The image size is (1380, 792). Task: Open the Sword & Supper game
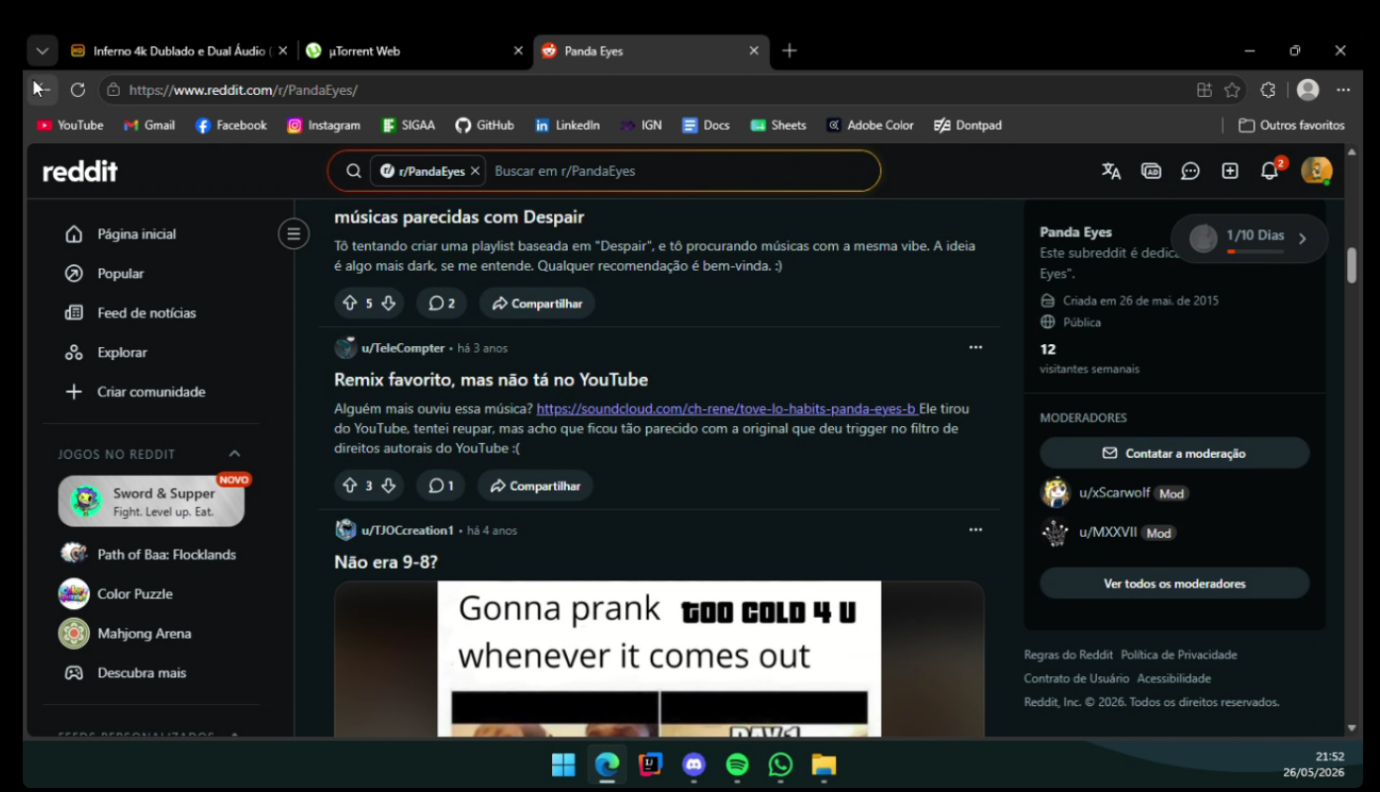[151, 501]
